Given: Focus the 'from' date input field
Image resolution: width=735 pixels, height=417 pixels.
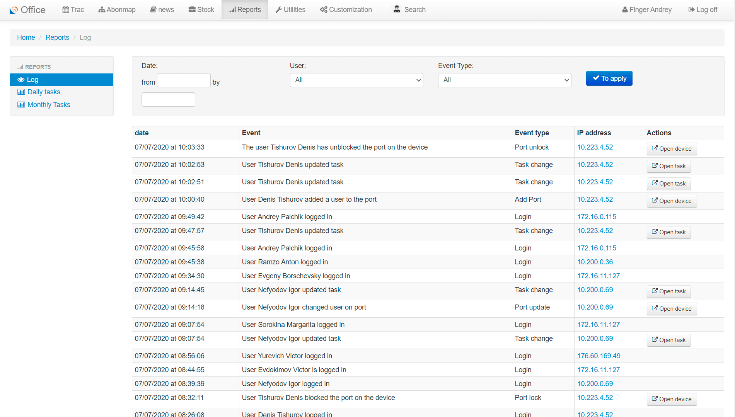Looking at the screenshot, I should (x=184, y=80).
